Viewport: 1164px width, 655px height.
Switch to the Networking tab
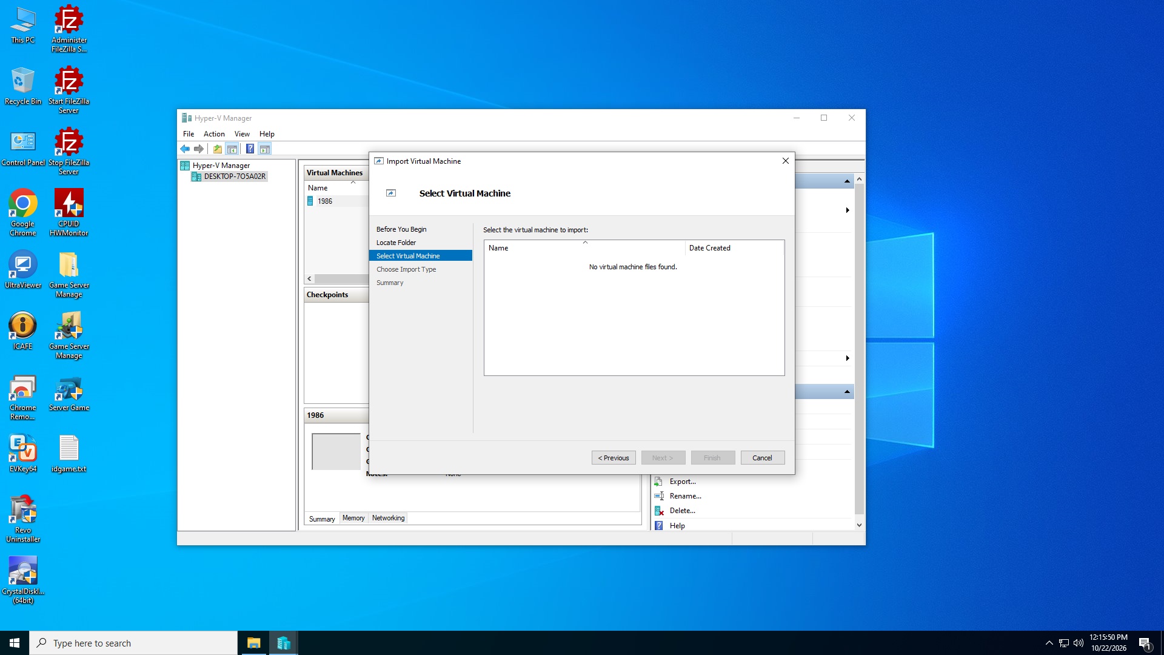[388, 519]
